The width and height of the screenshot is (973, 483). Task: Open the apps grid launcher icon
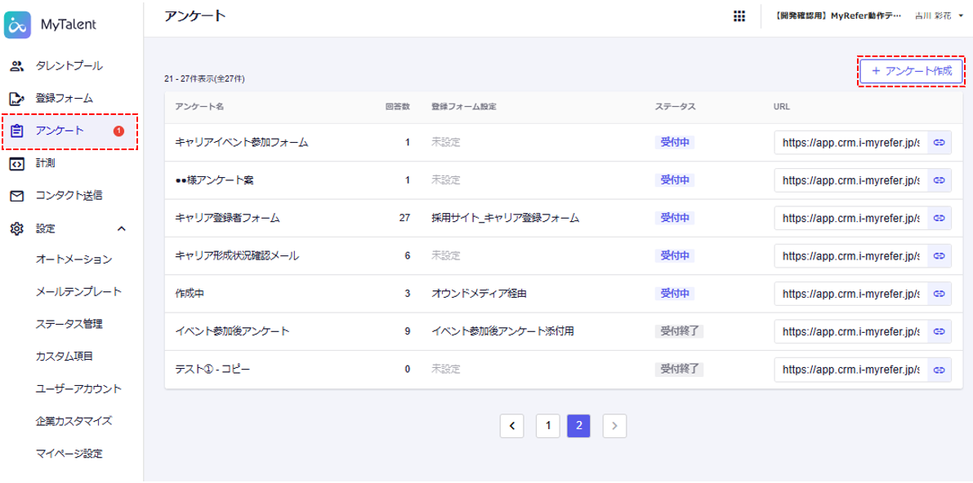click(739, 16)
